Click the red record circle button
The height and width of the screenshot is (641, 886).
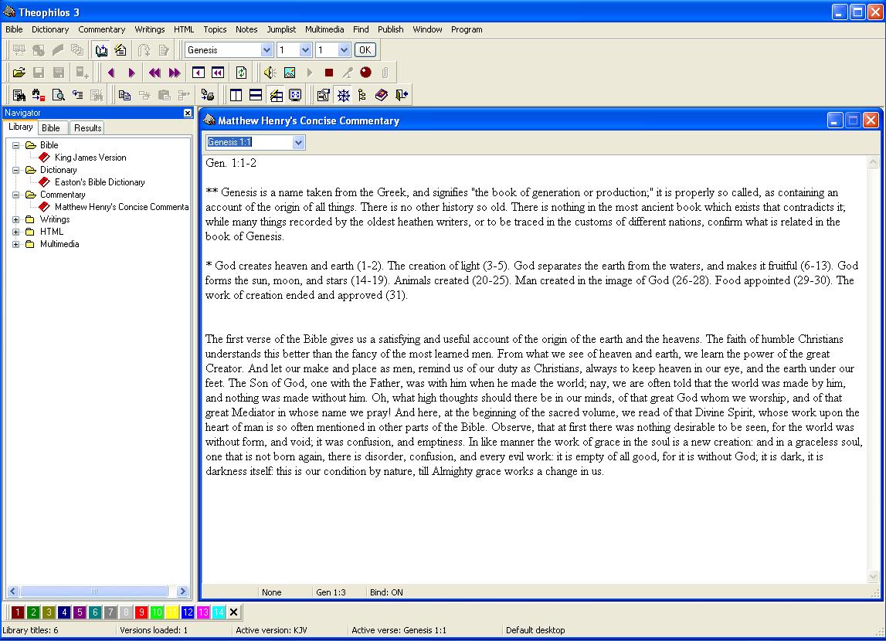pyautogui.click(x=365, y=73)
